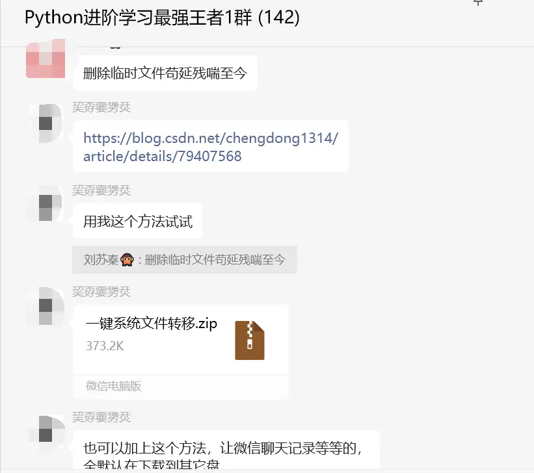Open the pink avatar's profile
The height and width of the screenshot is (473, 534).
(x=46, y=58)
